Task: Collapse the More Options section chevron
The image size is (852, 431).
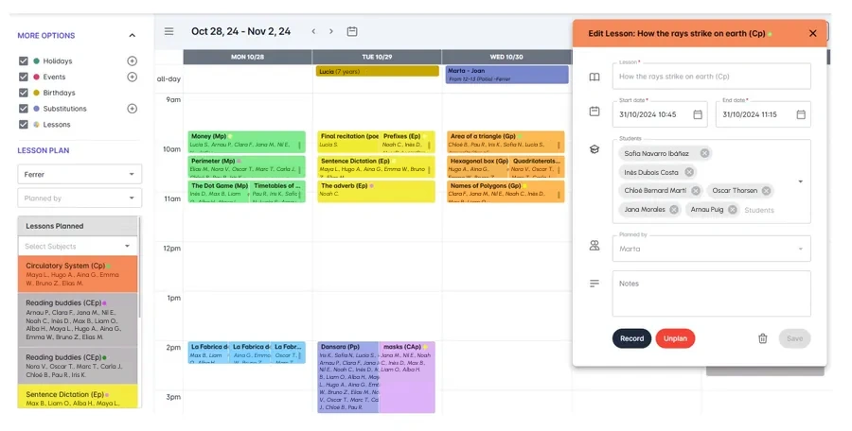Action: point(132,35)
